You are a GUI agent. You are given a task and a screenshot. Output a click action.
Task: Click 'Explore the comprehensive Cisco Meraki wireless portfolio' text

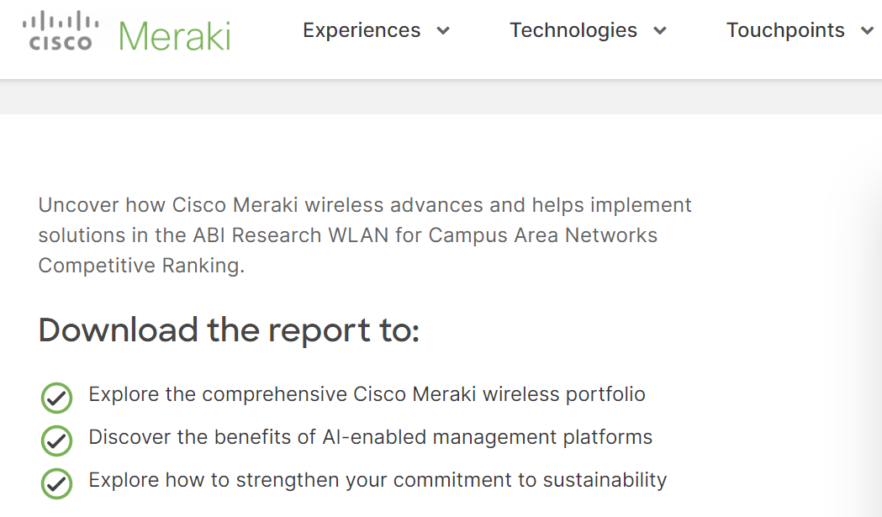pyautogui.click(x=367, y=394)
